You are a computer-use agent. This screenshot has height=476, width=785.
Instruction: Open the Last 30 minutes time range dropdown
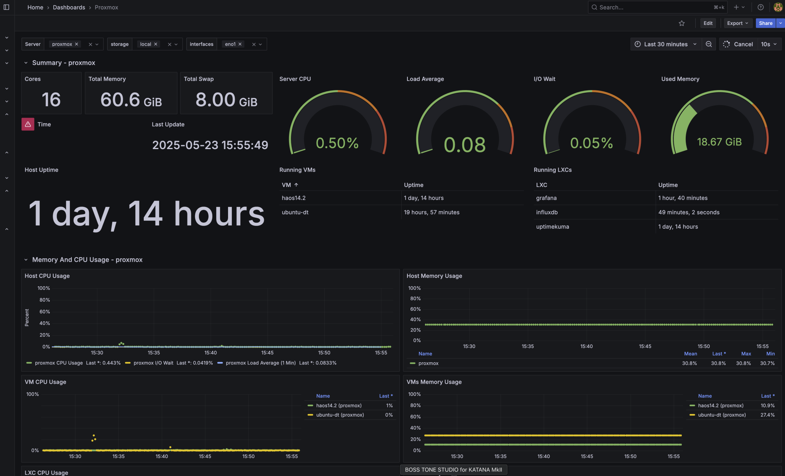(666, 44)
